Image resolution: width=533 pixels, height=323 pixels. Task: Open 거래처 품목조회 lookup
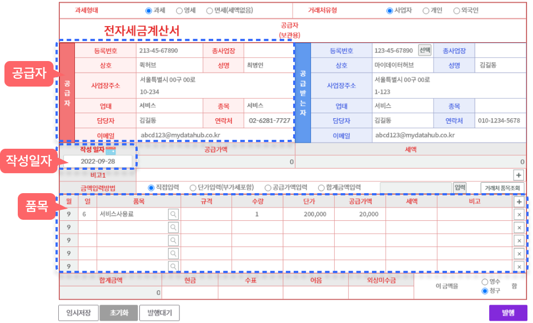coord(502,188)
